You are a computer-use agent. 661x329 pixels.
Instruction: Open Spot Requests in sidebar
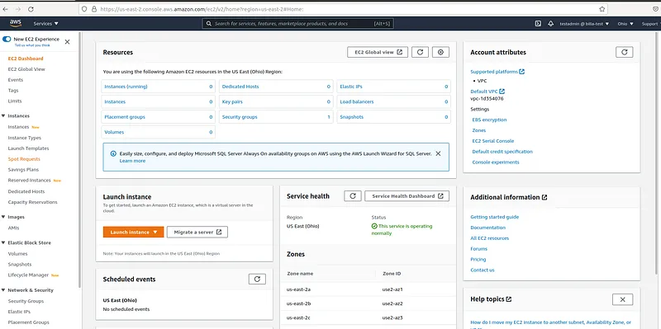click(24, 159)
